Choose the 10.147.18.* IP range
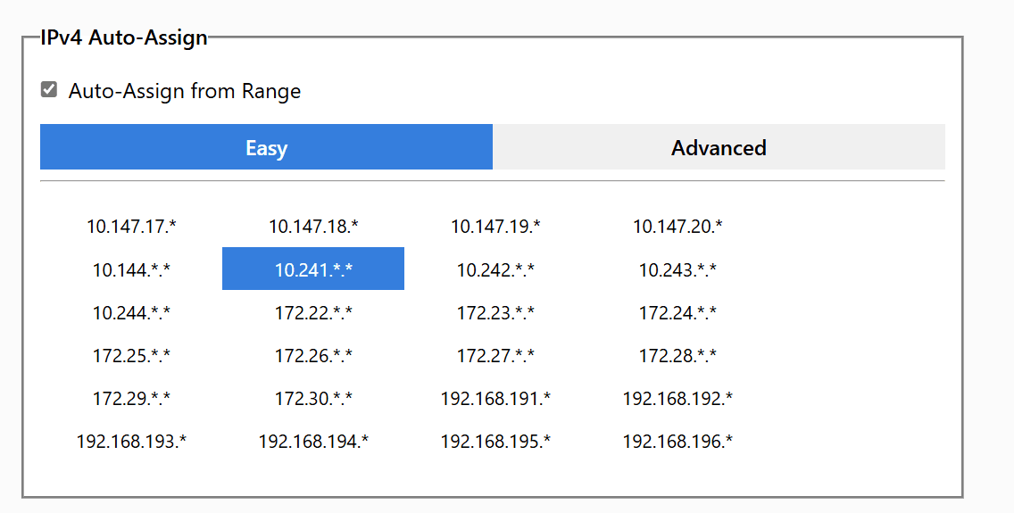Screen dimensions: 1014x513 313,227
